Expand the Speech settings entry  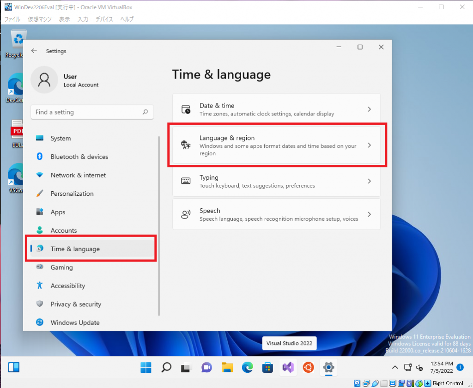click(x=276, y=214)
